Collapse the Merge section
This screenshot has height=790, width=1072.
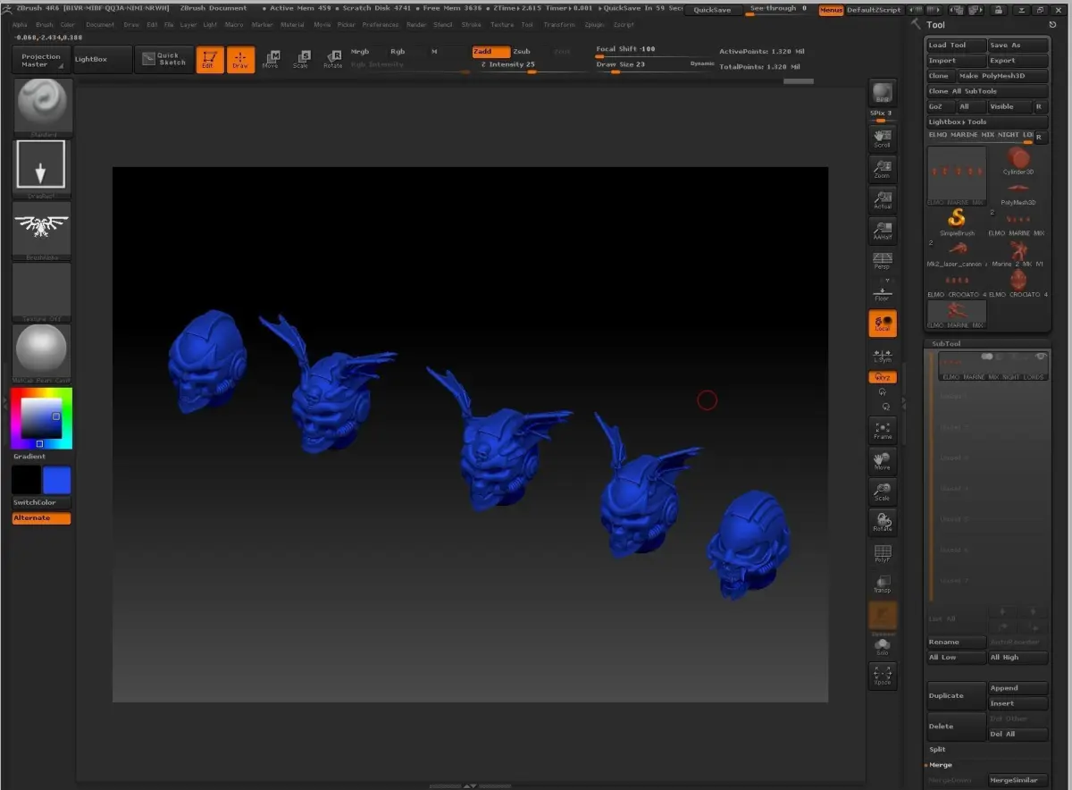(x=941, y=765)
